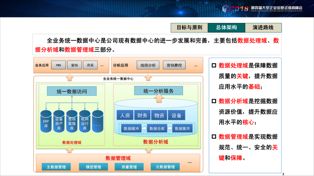Click the ERP库 database cylinder icon
This screenshot has width=314, height=176.
(46, 121)
